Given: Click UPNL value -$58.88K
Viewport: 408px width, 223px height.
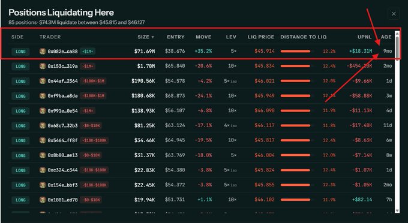Looking at the screenshot, I should [x=361, y=96].
